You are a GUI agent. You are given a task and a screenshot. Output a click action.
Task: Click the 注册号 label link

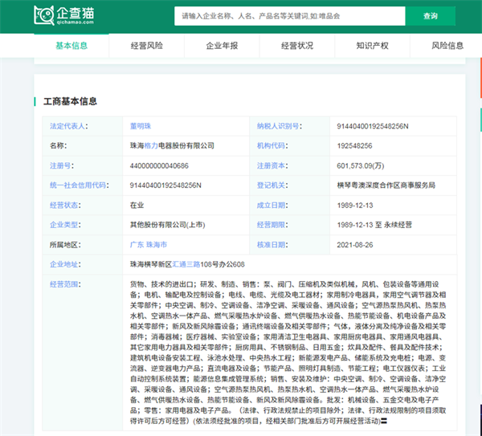[60, 165]
